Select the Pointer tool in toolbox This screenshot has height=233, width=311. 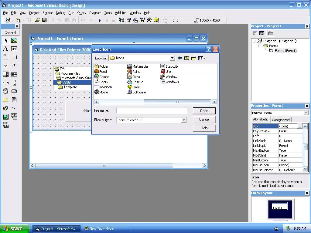click(x=6, y=40)
